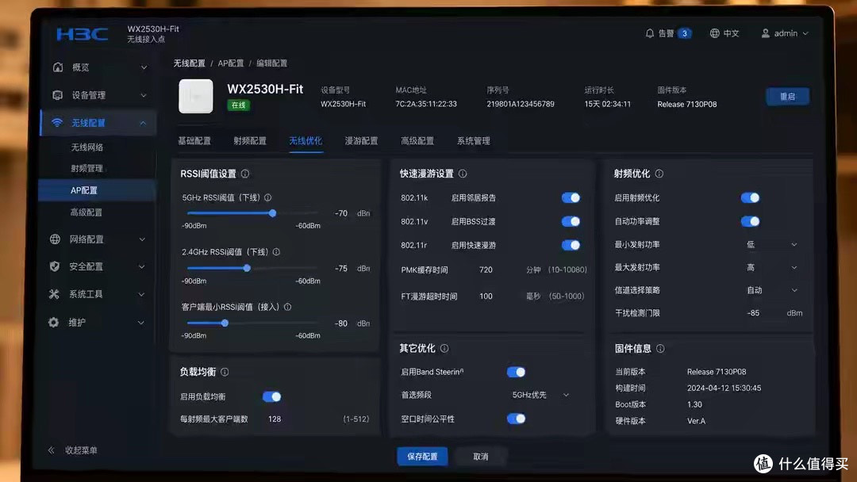Click info icon next to 负载均衡

coord(225,372)
